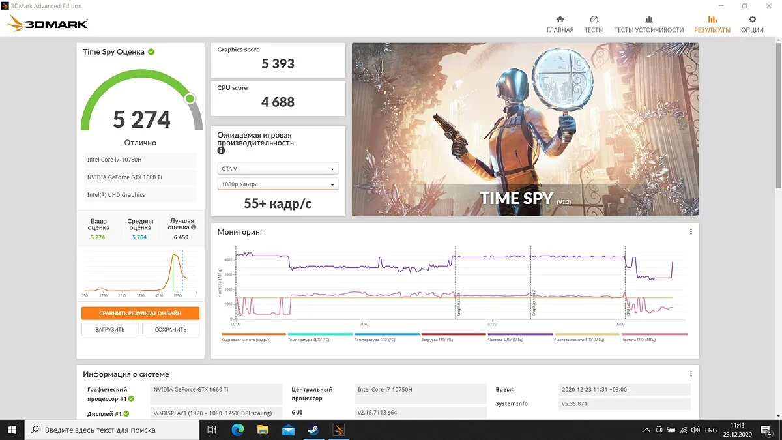
Task: Open File Explorer from taskbar
Action: pos(263,430)
